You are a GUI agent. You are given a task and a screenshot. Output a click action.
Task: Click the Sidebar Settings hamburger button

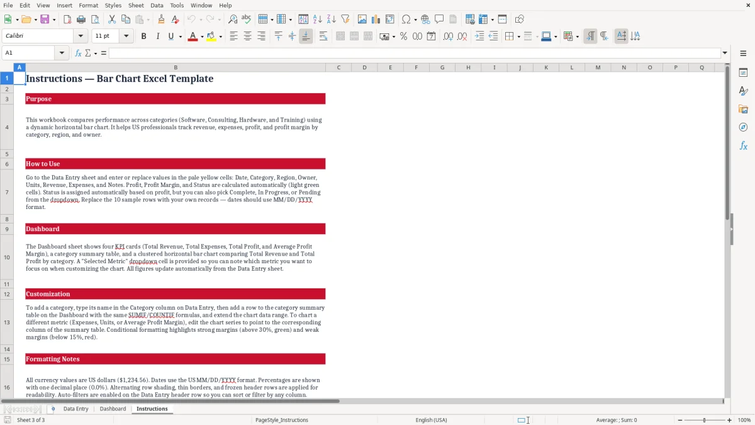click(743, 54)
